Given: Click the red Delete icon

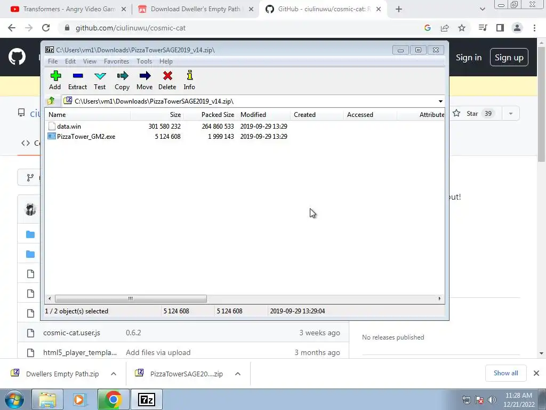Looking at the screenshot, I should pyautogui.click(x=167, y=80).
